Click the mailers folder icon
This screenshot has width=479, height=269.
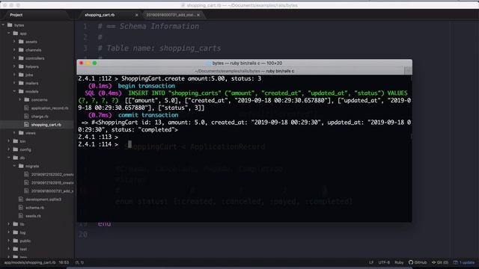pos(21,83)
